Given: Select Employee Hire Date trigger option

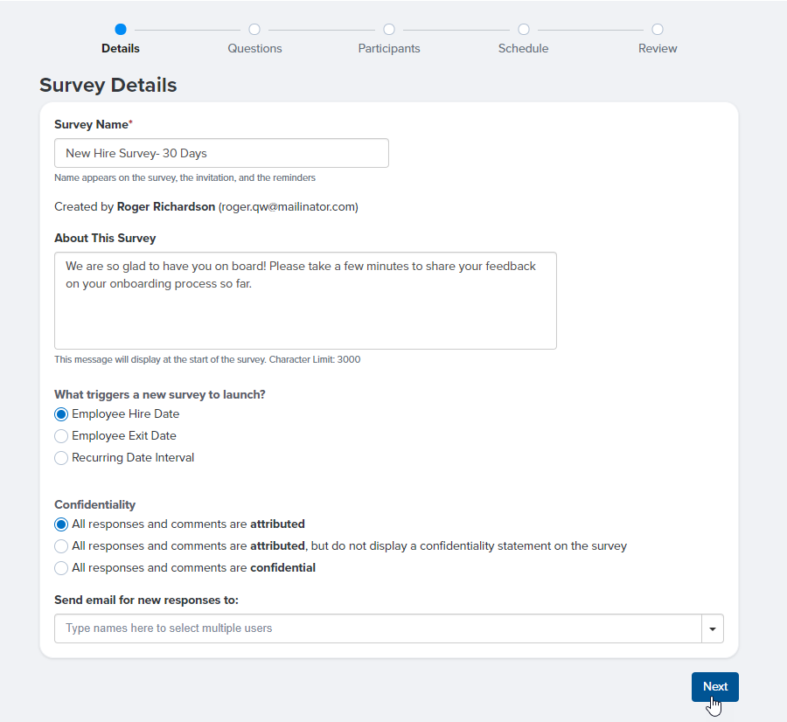Looking at the screenshot, I should click(x=60, y=413).
